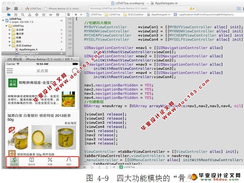The image size is (244, 183).
Task: Click line 102 in the gutter
Action: 70,27
